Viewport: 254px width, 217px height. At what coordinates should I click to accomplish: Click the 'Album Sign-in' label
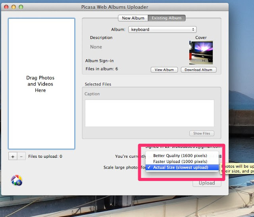coord(100,61)
